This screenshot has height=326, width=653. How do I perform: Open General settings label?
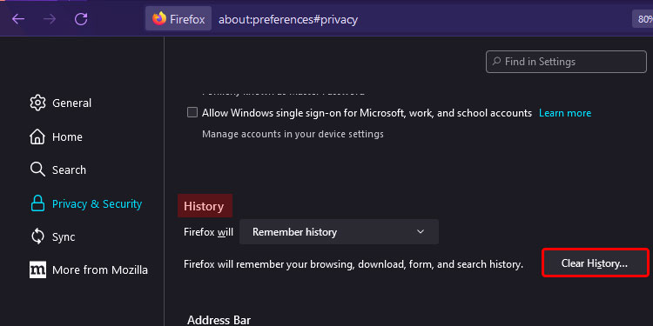(71, 103)
